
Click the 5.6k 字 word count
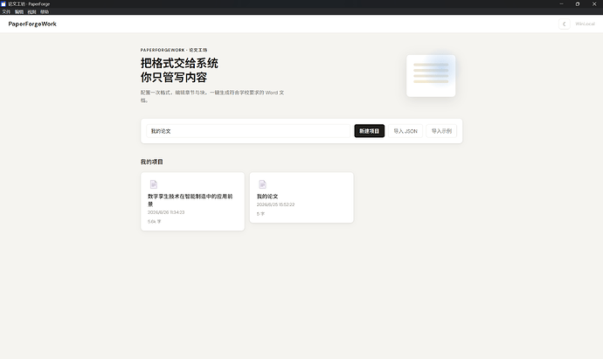(154, 221)
